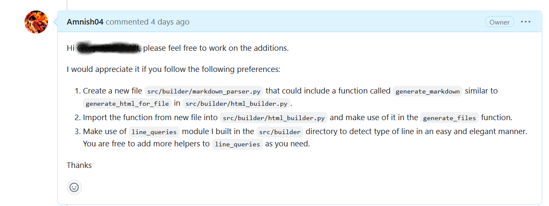Click the generate_html_for_file code snippet
This screenshot has height=206, width=549.
click(128, 104)
